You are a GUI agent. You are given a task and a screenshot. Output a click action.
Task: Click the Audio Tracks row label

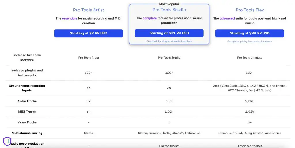pos(27,101)
